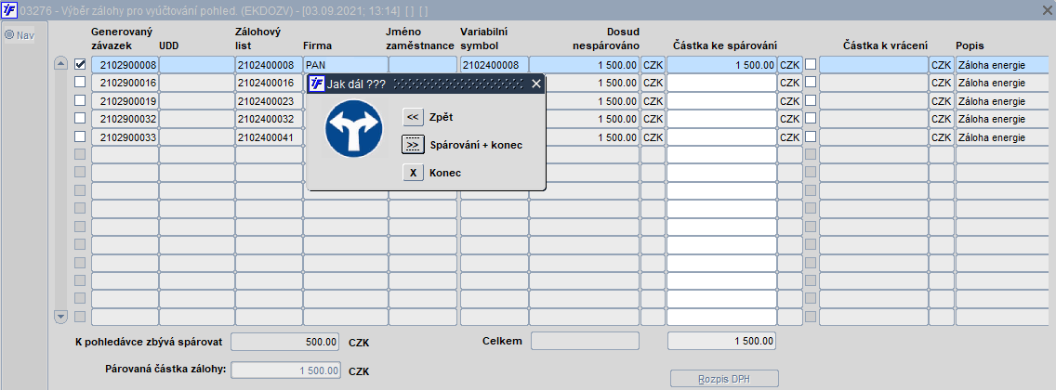Close the main EKDOZV window
1056x390 pixels.
pyautogui.click(x=1048, y=10)
